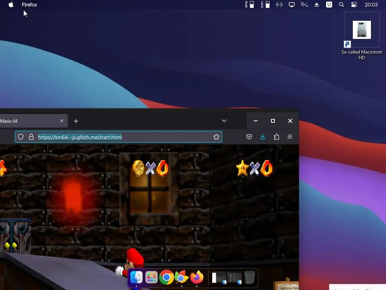Check the CPU usage indicator in menu bar
This screenshot has height=290, width=386.
(x=265, y=5)
